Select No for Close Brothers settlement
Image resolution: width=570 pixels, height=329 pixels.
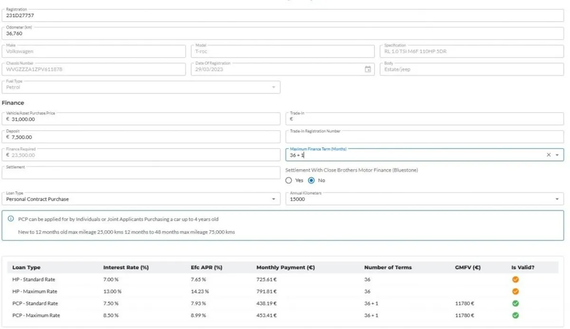[312, 181]
